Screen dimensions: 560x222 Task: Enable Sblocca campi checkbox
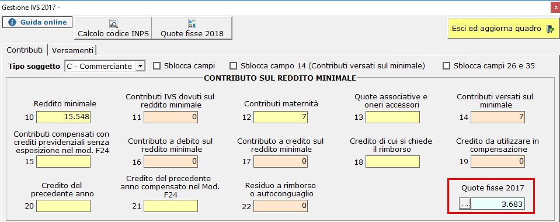click(156, 66)
